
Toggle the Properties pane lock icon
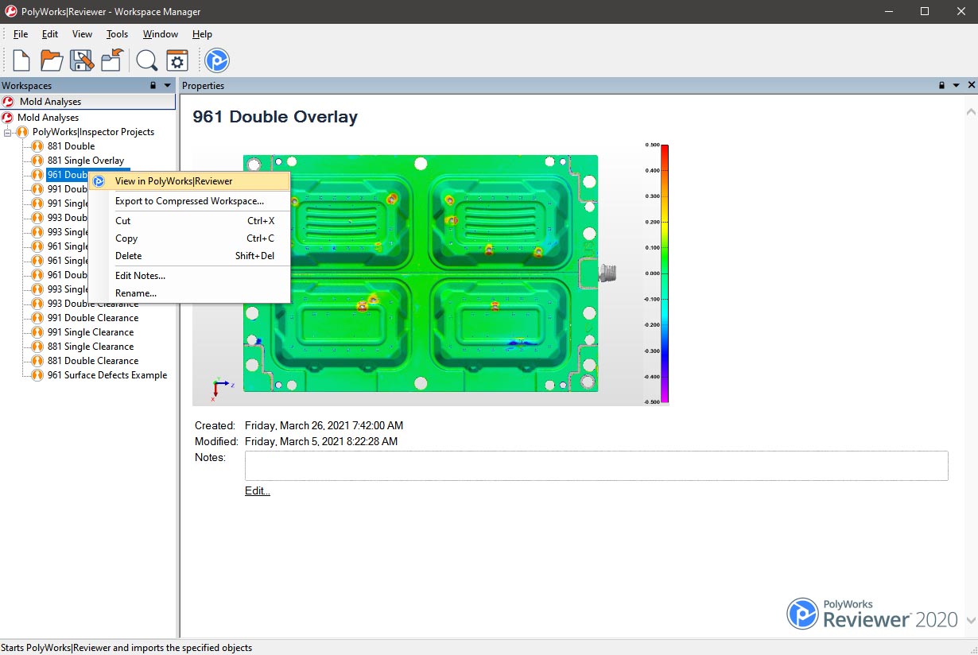942,85
